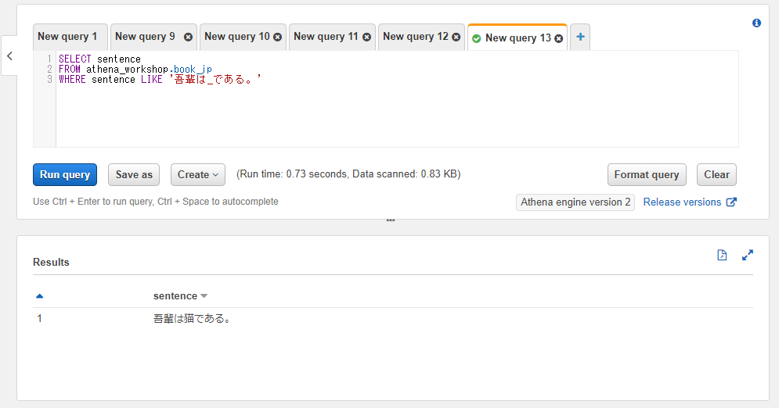Clear the query editor
The height and width of the screenshot is (408, 779).
(716, 174)
